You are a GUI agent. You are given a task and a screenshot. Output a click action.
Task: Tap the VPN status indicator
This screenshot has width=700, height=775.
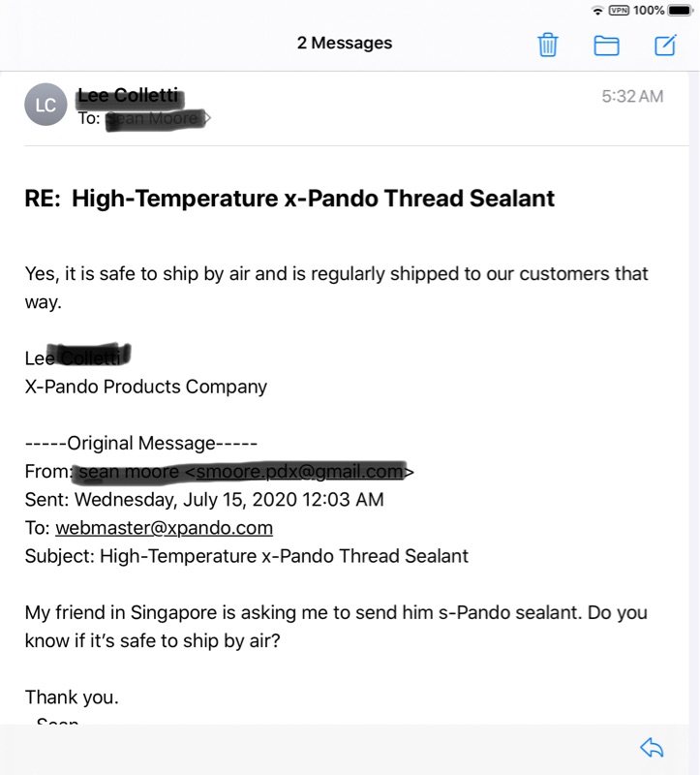[619, 11]
